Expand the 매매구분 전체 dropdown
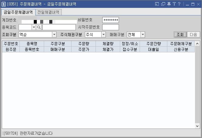This screenshot has width=202, height=138. 143,34
